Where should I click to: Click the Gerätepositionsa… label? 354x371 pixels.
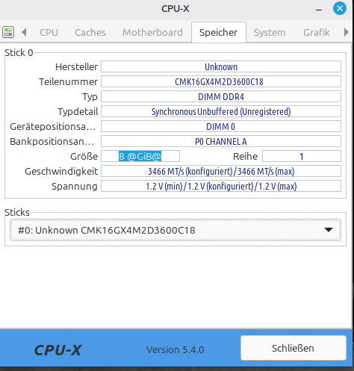[52, 126]
